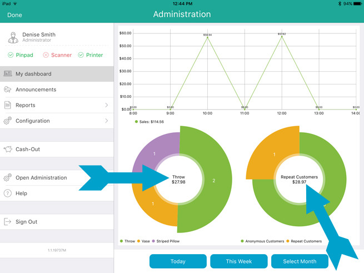This screenshot has height=273, width=364.
Task: Open the Cash-Out menu item
Action: point(57,149)
